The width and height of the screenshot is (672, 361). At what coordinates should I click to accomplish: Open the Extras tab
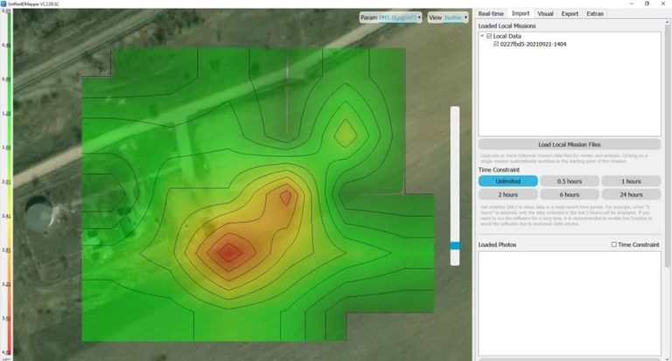pos(595,14)
